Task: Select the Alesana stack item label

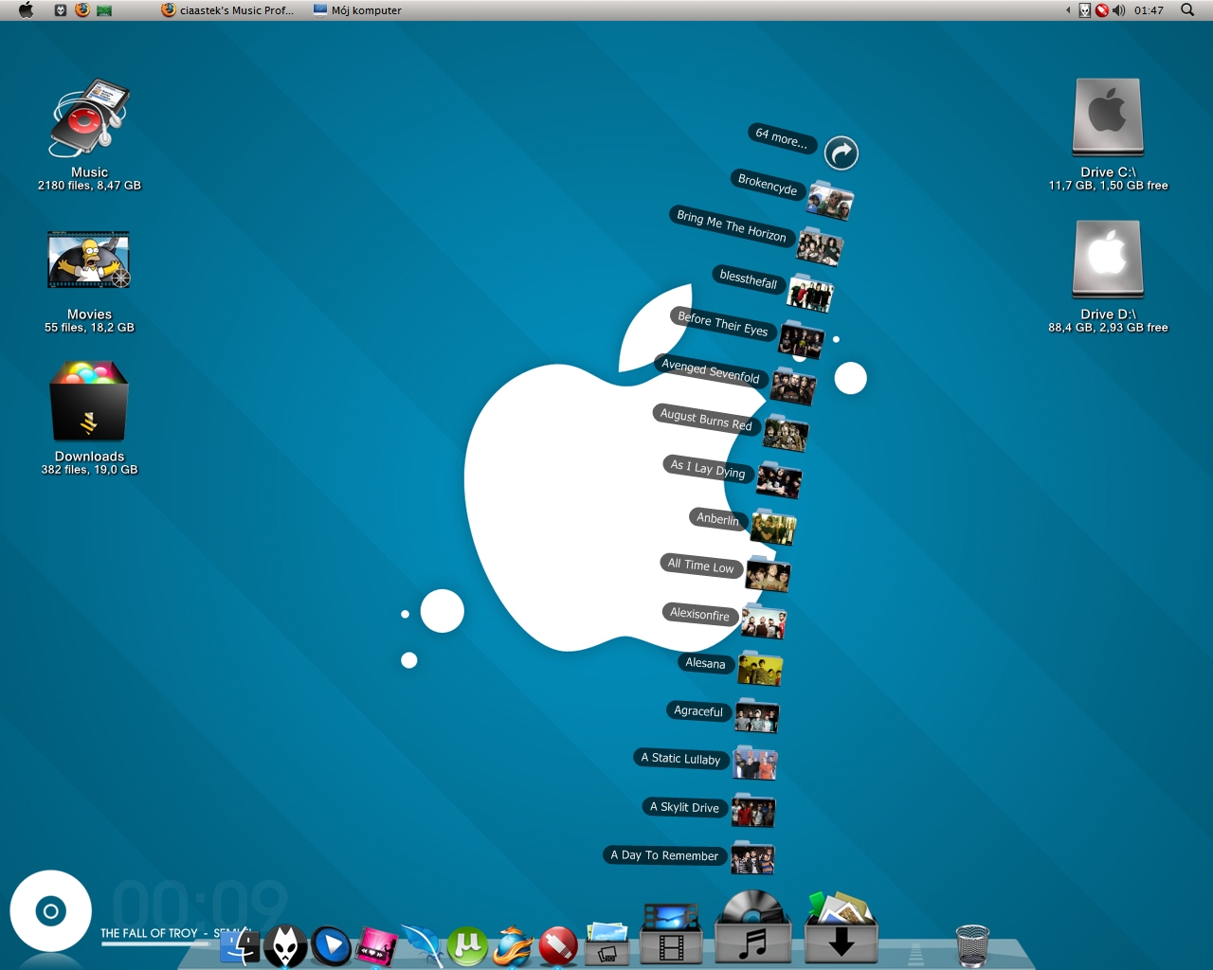Action: coord(705,663)
